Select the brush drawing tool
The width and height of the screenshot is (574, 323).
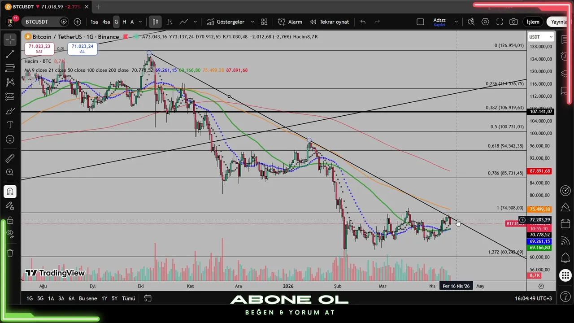(10, 111)
